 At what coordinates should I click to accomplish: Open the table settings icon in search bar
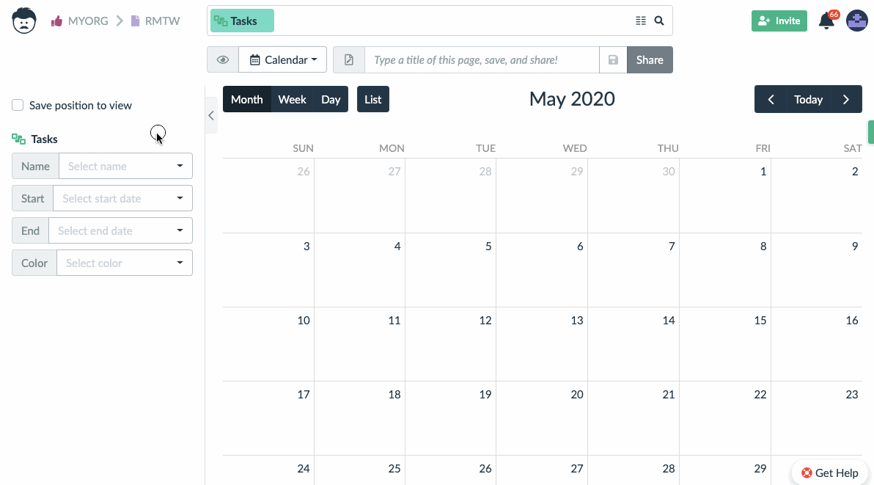[x=641, y=21]
